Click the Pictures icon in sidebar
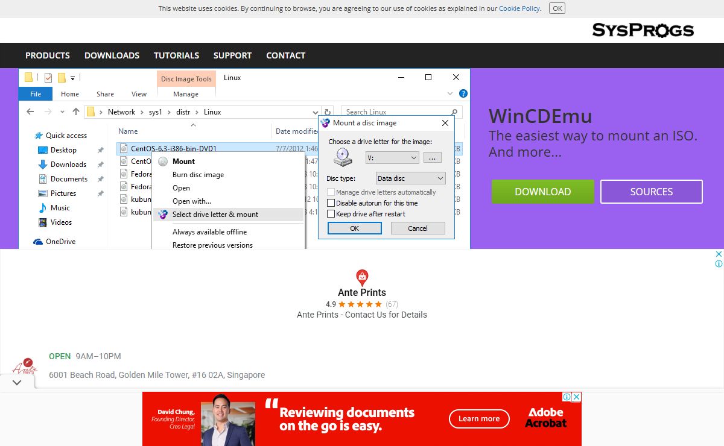Viewport: 724px width, 446px height. (43, 193)
